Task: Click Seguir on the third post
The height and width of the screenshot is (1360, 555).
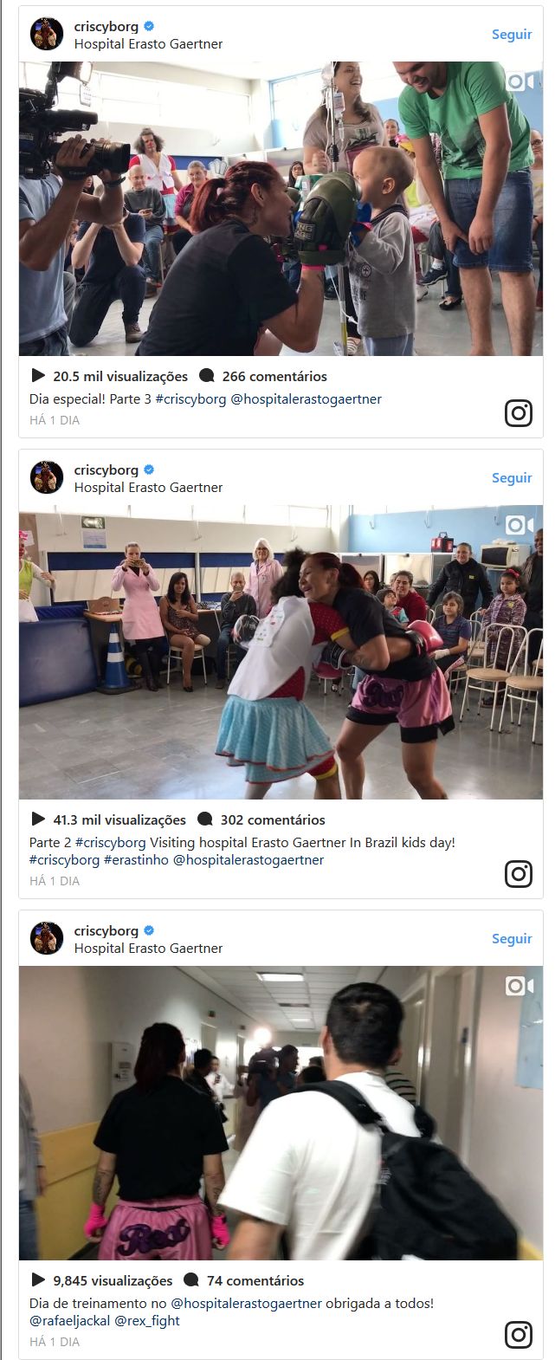Action: pos(512,939)
